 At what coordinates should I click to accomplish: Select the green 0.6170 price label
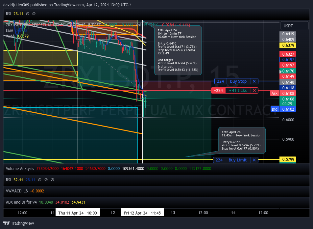coord(288,71)
